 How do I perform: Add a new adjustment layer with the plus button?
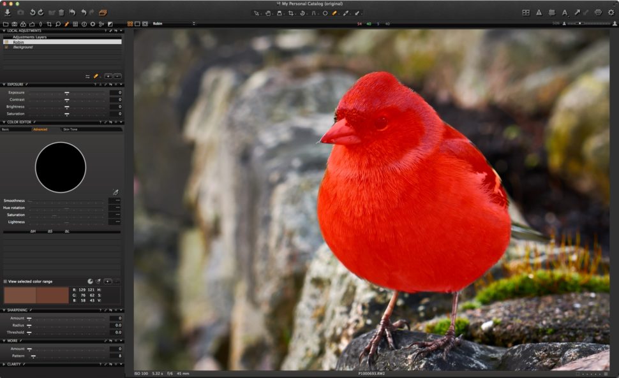point(108,76)
